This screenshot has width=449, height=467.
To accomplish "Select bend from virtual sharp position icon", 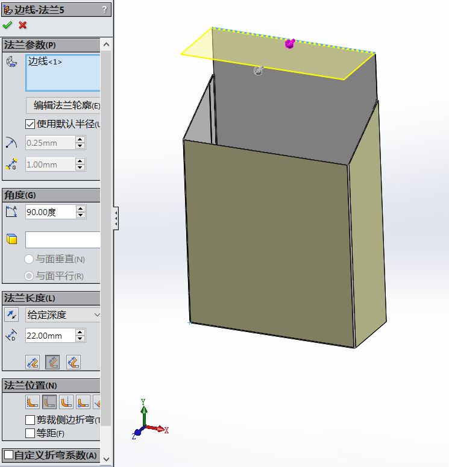I will 83,402.
